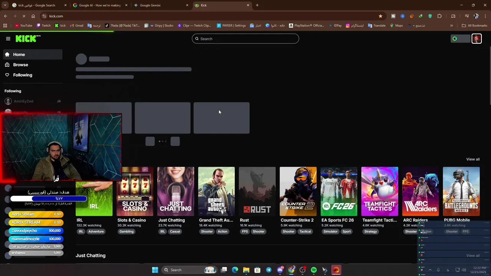
Task: Click the Simulator tag under EA Sports FC 26
Action: click(330, 232)
